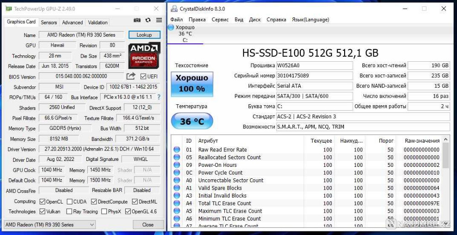Viewport: 457px width, 235px height.
Task: Click the GPU-Z Close button
Action: coord(148,224)
